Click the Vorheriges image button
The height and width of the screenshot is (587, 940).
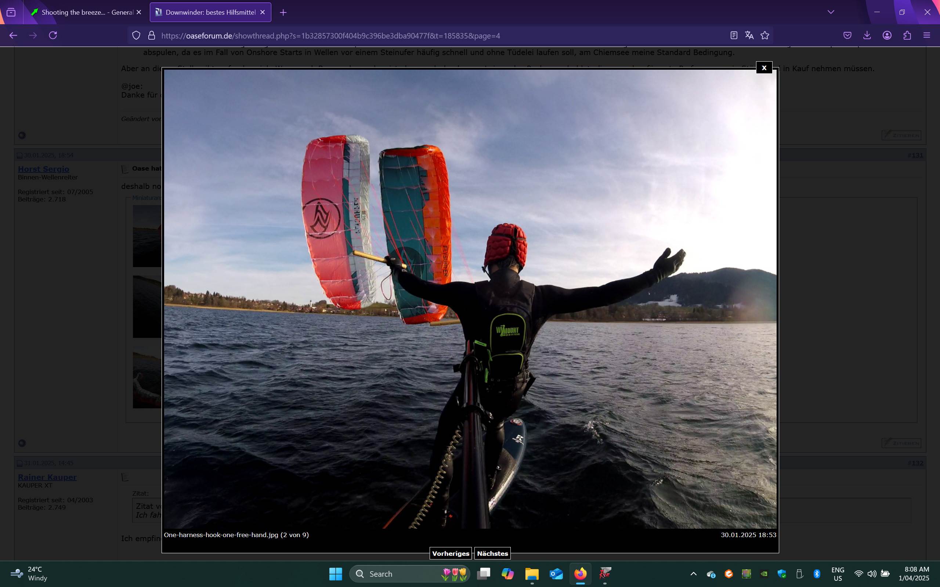pos(450,553)
